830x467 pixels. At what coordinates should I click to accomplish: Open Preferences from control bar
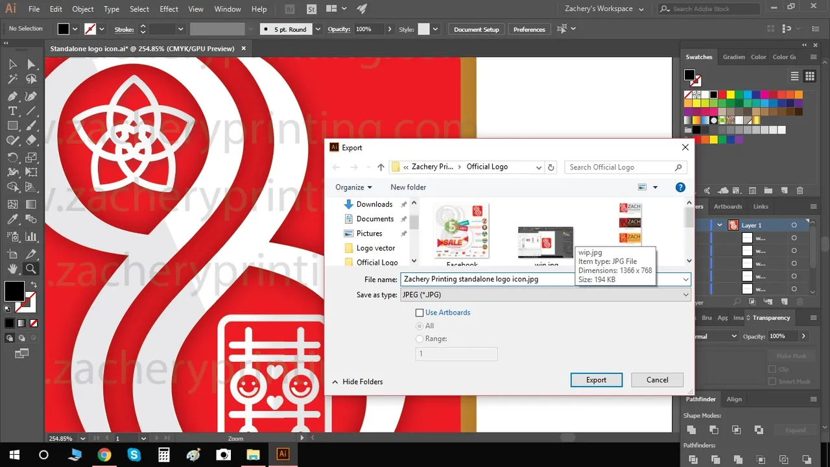click(529, 29)
